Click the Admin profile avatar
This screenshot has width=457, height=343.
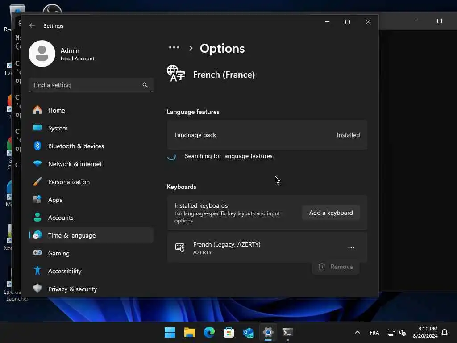(42, 54)
